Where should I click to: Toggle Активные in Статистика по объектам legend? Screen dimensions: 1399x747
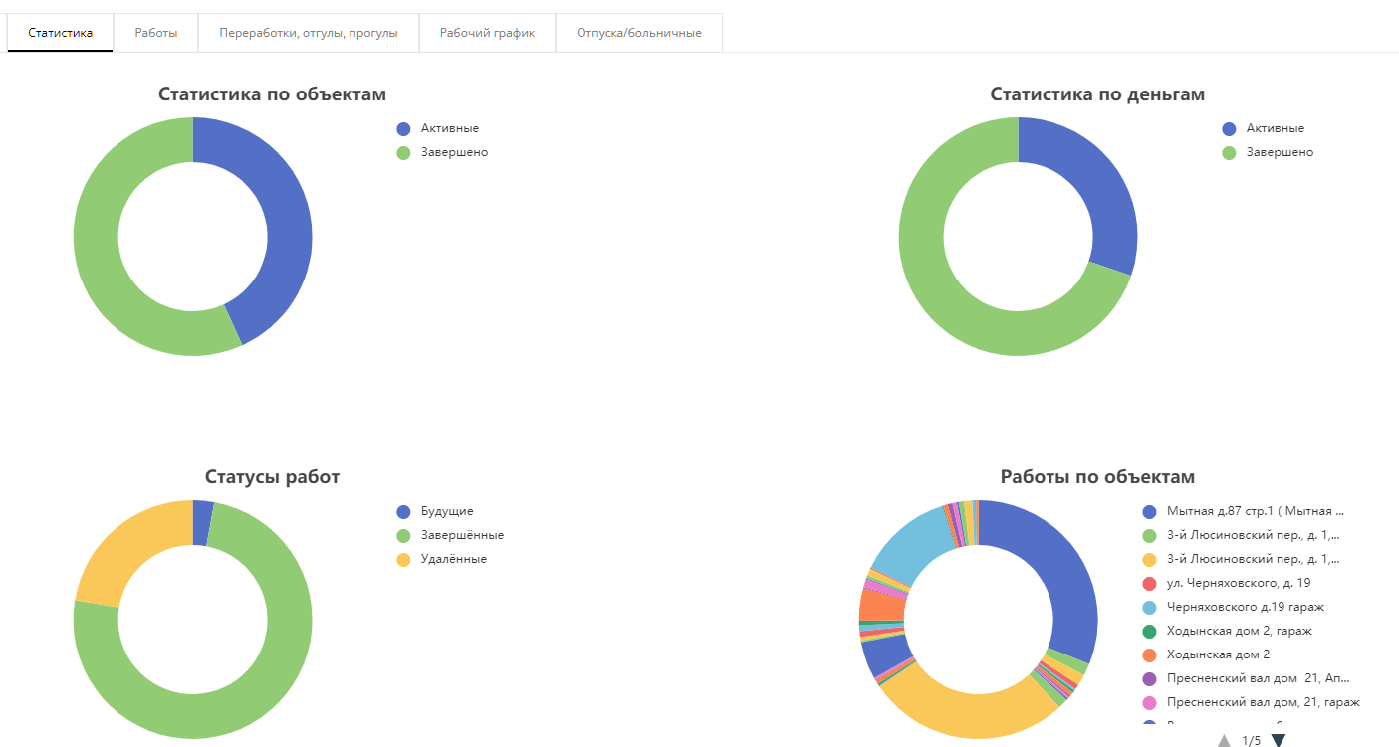(449, 128)
